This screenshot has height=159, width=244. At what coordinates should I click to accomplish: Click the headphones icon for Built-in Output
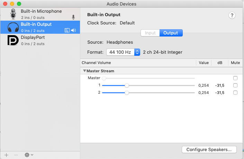point(13,27)
